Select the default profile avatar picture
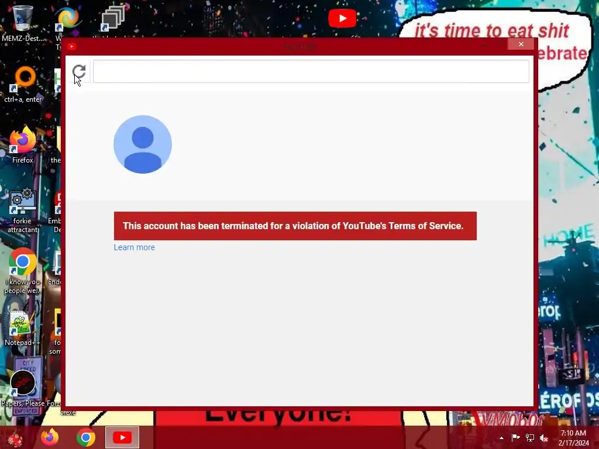The width and height of the screenshot is (599, 449). (x=143, y=144)
